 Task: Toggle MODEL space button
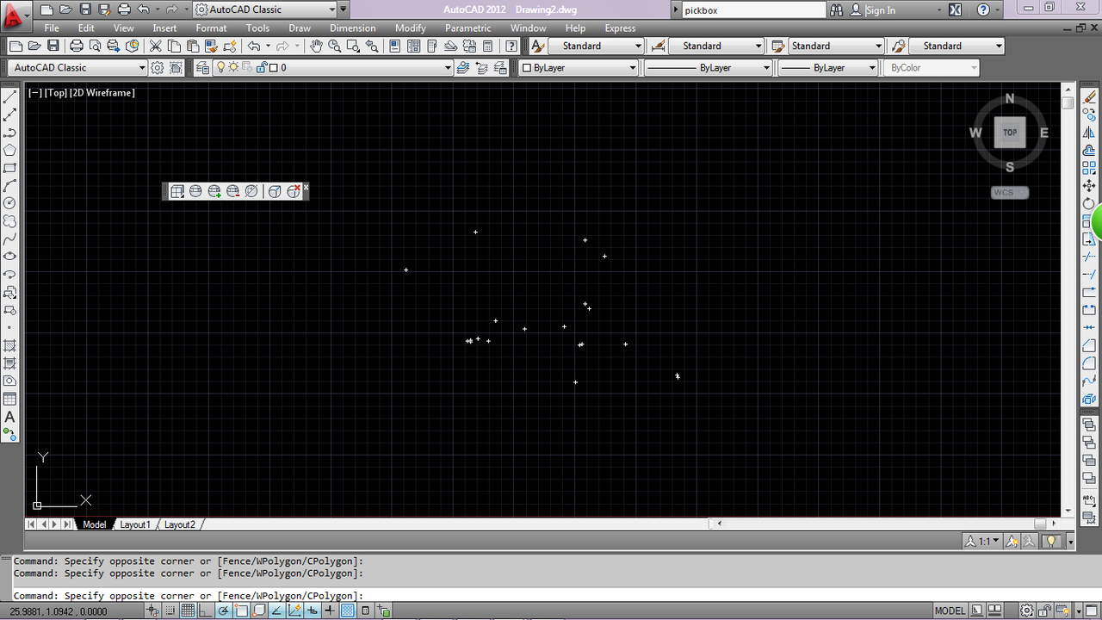pyautogui.click(x=950, y=611)
